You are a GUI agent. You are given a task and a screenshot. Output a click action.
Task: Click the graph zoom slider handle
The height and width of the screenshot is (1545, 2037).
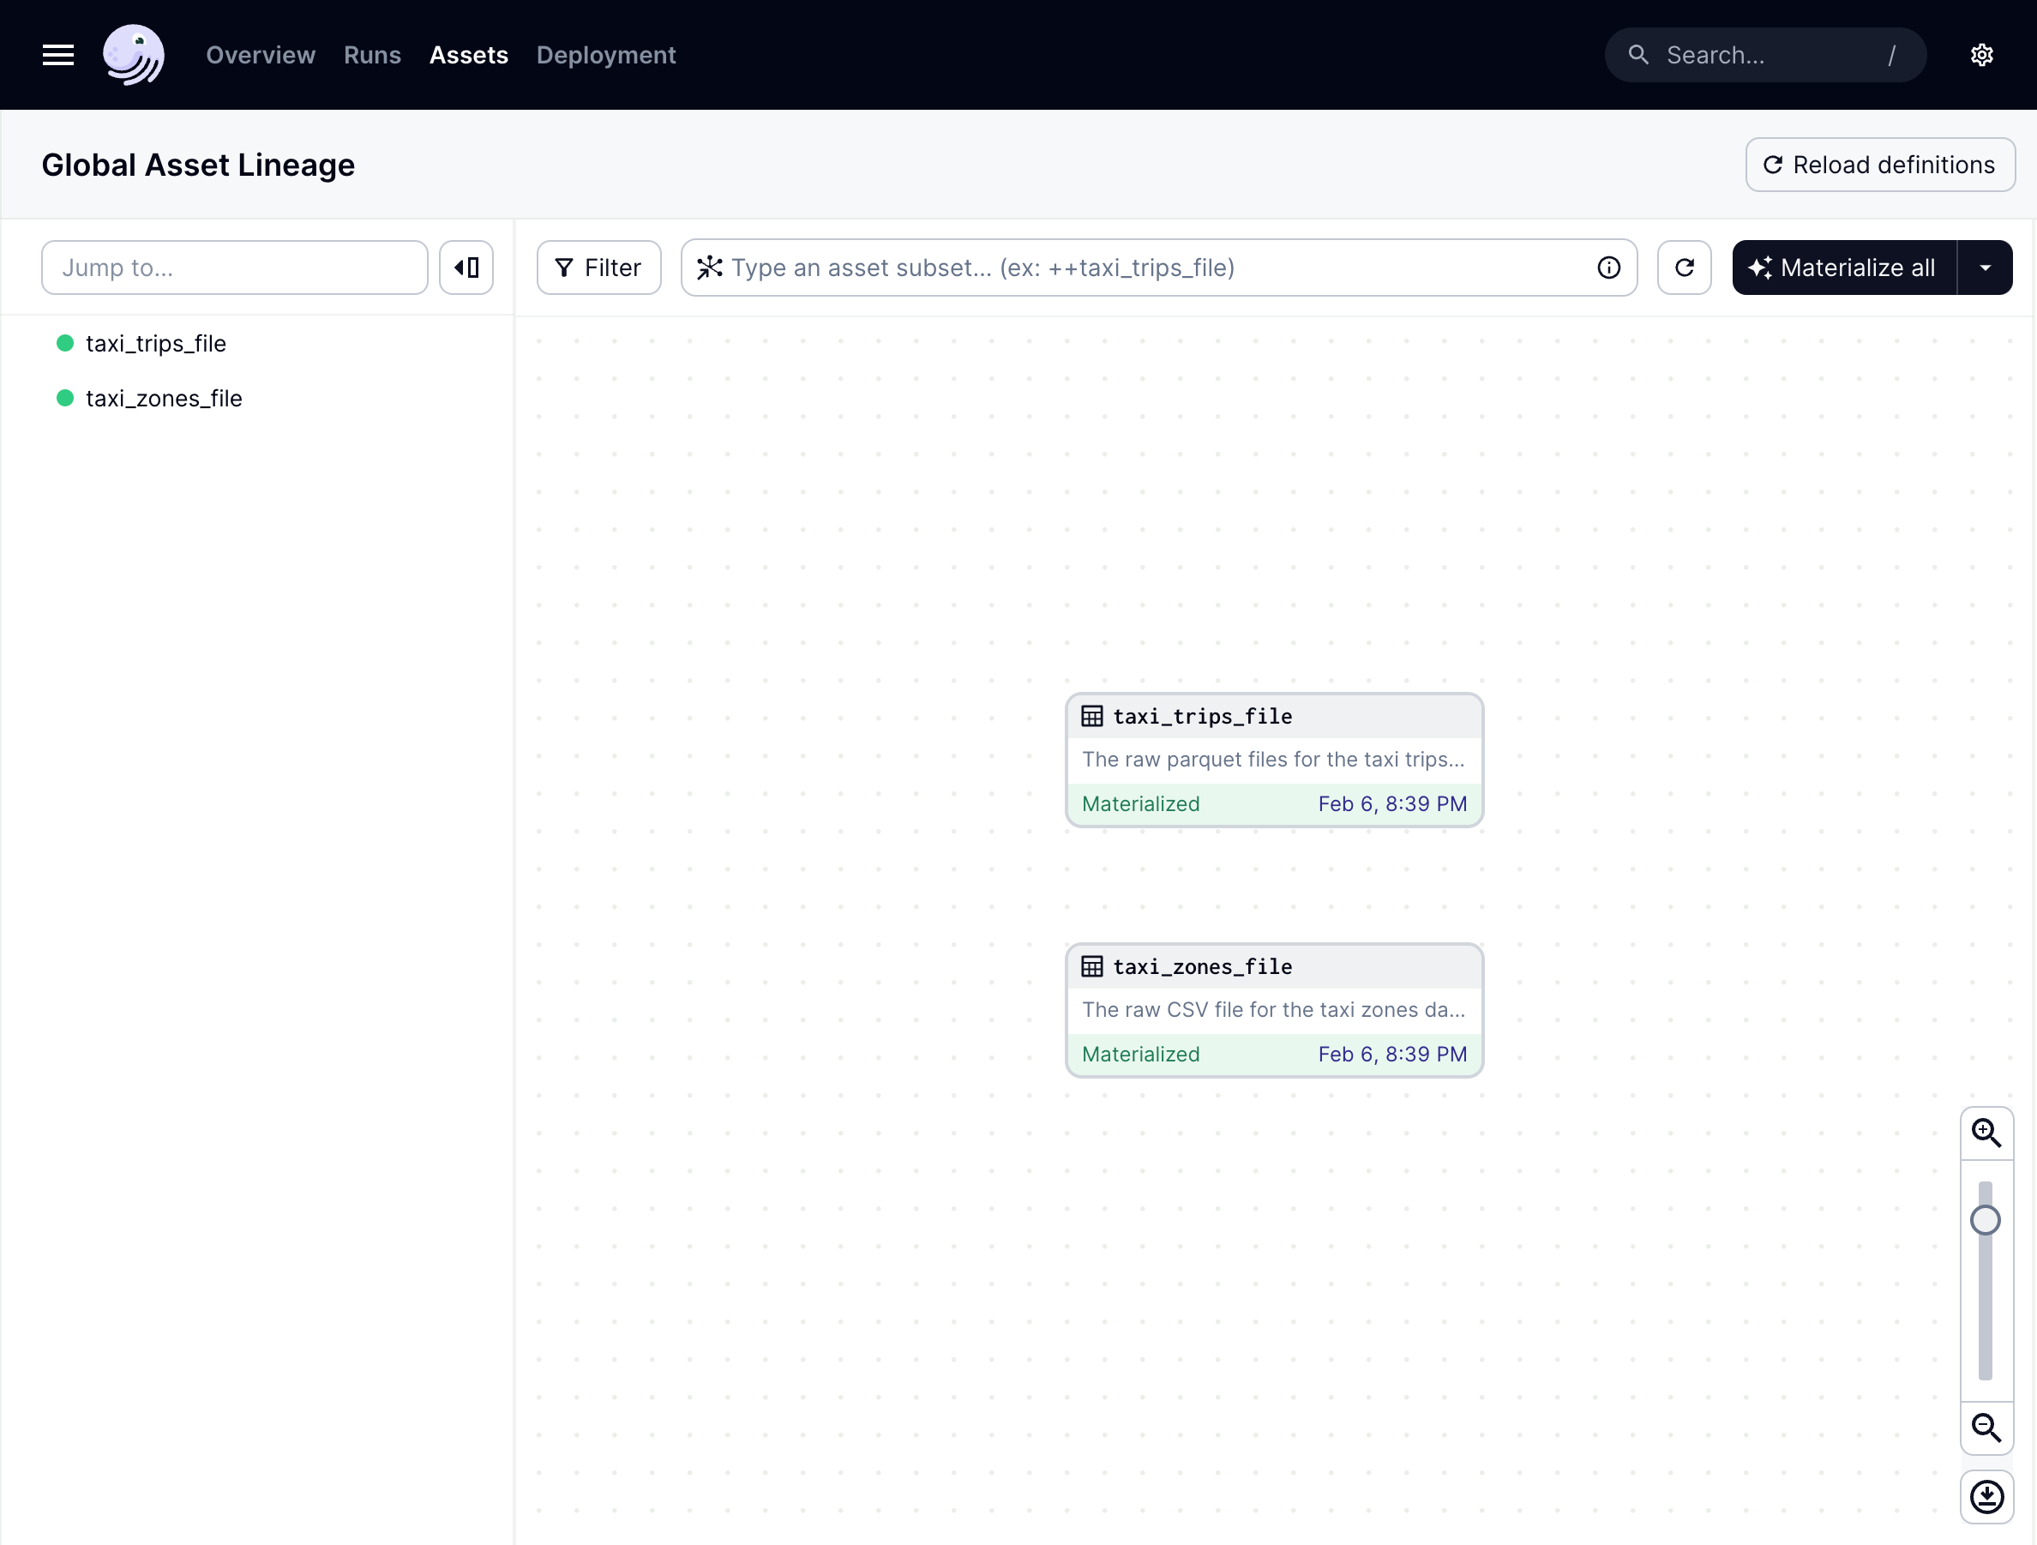click(x=1986, y=1220)
